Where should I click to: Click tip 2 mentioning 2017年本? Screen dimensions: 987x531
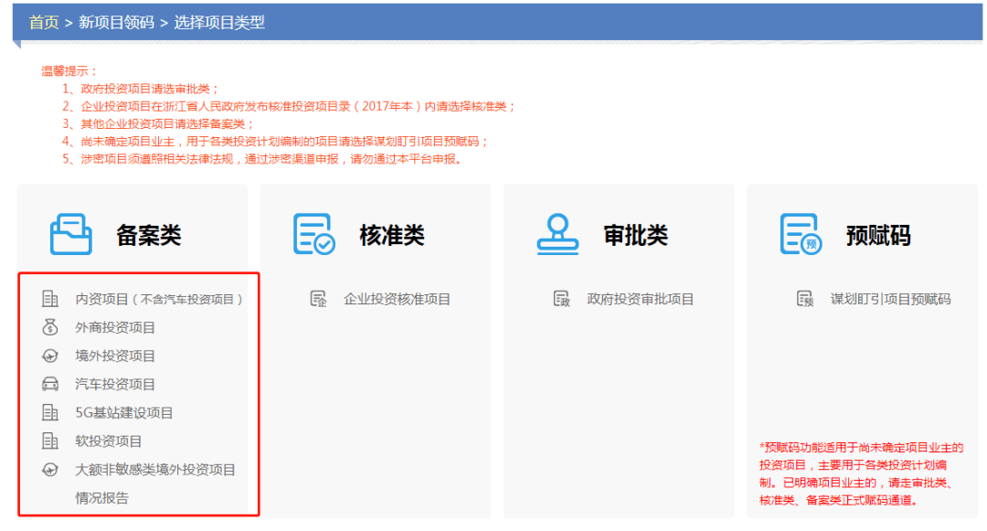pos(288,106)
